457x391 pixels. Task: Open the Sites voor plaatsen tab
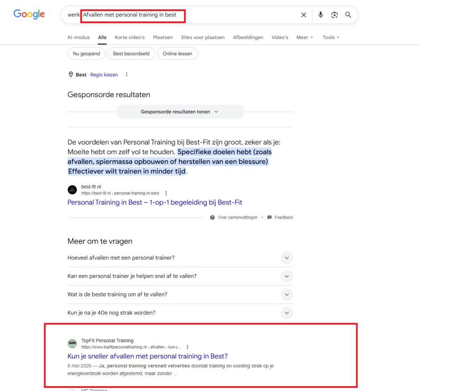point(203,37)
